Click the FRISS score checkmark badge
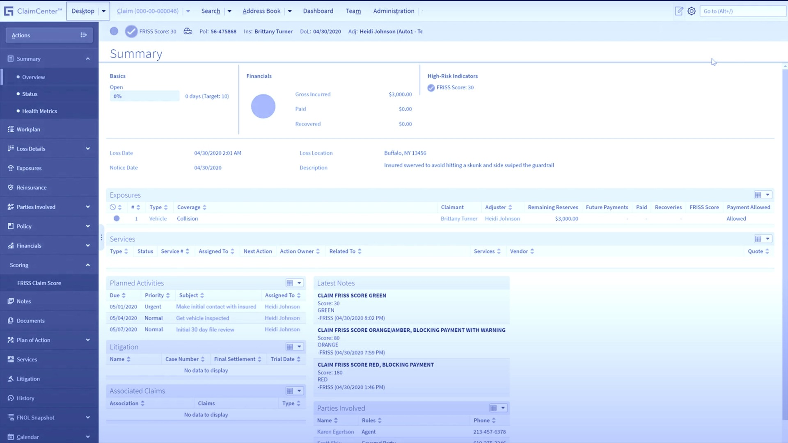Viewport: 788px width, 443px height. (x=131, y=32)
